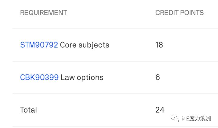Select the ME魔力澳洲 watermark text
The width and height of the screenshot is (218, 128).
coord(196,118)
